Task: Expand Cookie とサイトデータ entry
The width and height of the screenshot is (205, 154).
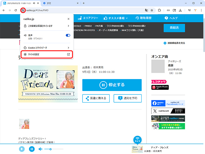Action: pyautogui.click(x=46, y=48)
